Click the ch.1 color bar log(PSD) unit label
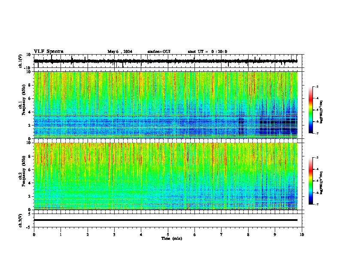The height and width of the screenshot is (263, 340). pos(322,112)
